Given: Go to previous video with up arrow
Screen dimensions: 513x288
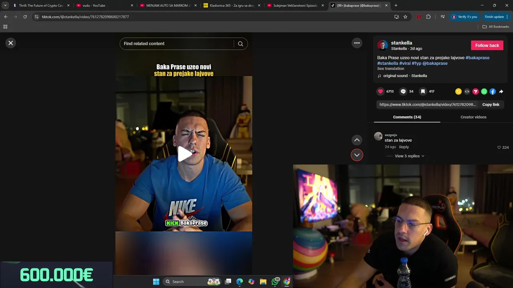Looking at the screenshot, I should click(357, 140).
